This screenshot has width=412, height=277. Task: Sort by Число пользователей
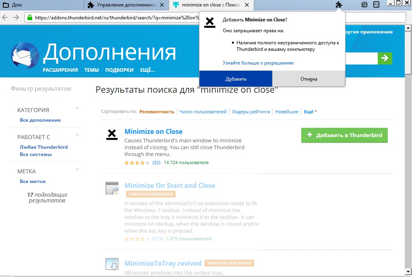point(203,112)
